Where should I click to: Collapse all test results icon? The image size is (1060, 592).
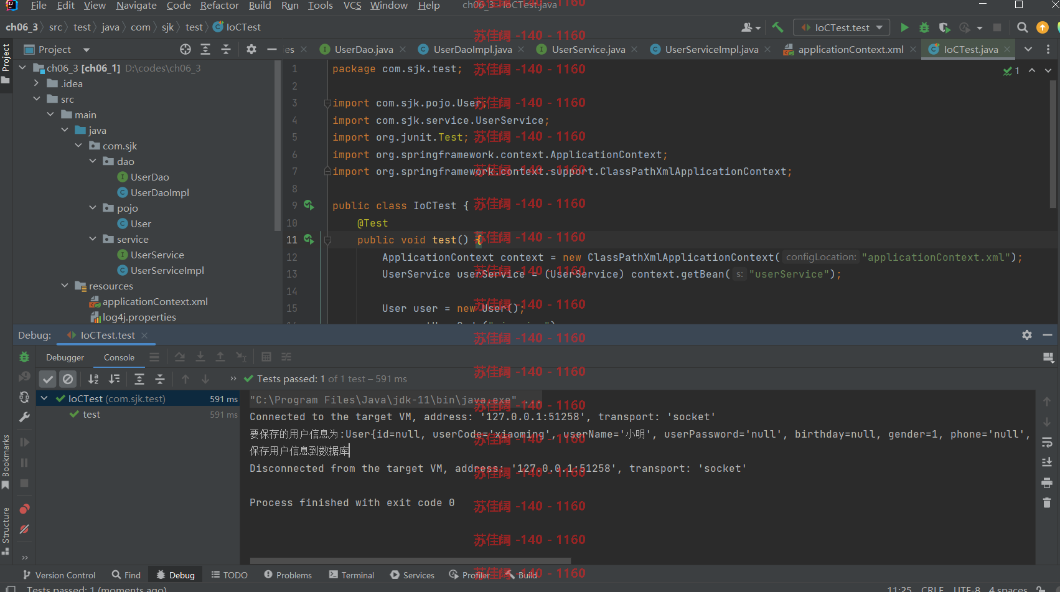160,378
